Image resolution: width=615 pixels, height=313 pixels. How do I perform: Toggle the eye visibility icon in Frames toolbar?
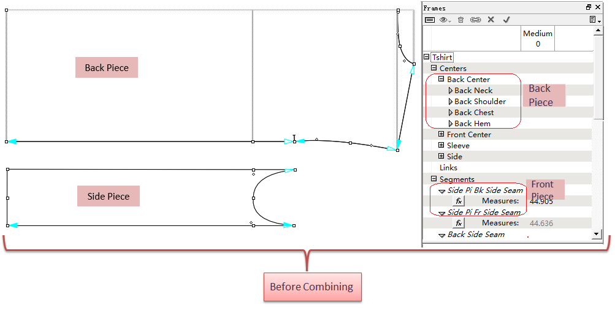(444, 20)
